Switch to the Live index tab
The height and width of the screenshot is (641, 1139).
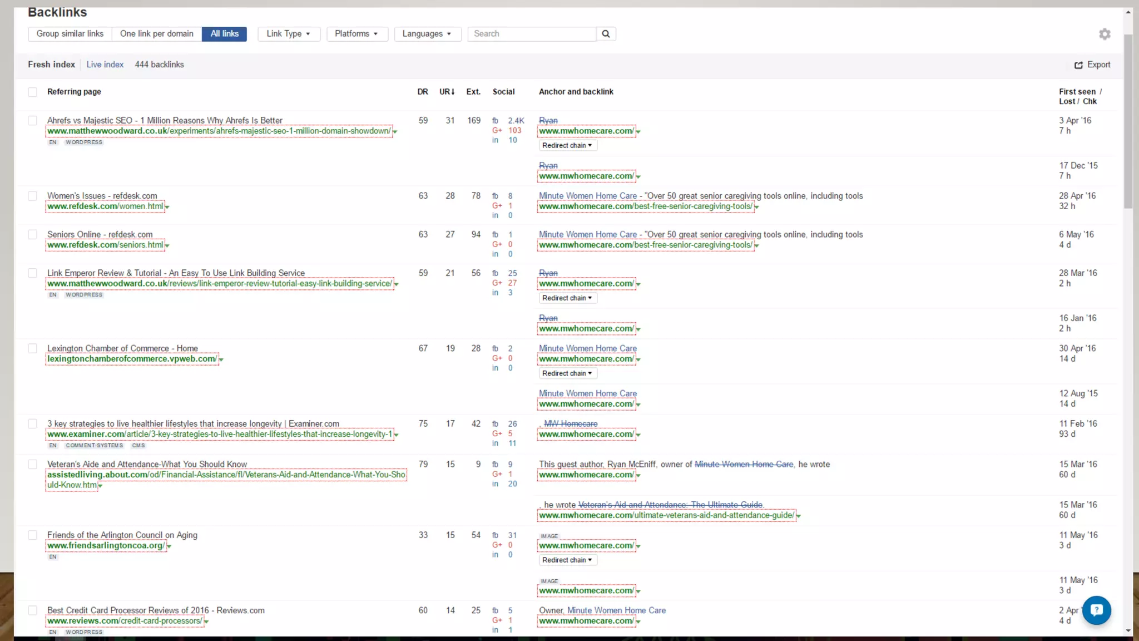(x=105, y=65)
